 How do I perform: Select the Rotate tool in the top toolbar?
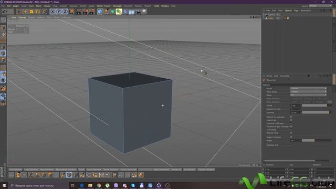(38, 12)
